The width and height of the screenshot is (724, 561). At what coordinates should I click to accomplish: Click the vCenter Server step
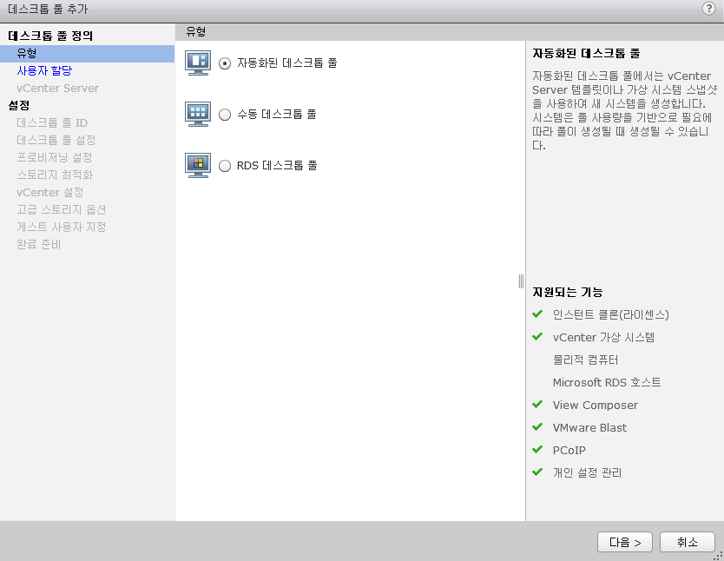[57, 89]
